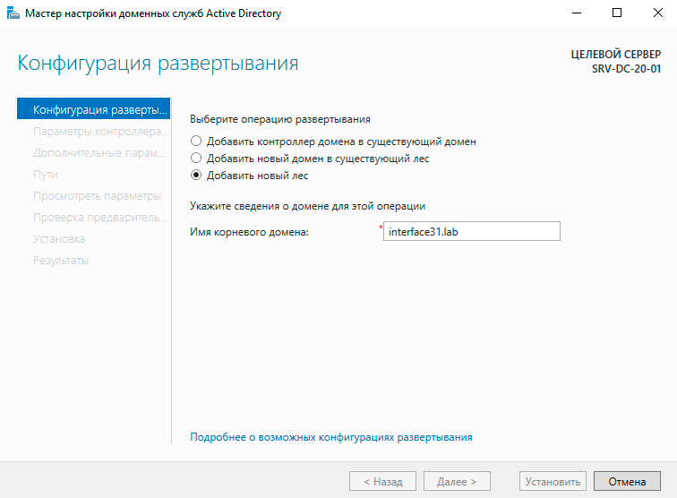
Task: Click the 'ЦЕЛЕВОЙ СЕРВЕР' label
Action: tap(616, 55)
